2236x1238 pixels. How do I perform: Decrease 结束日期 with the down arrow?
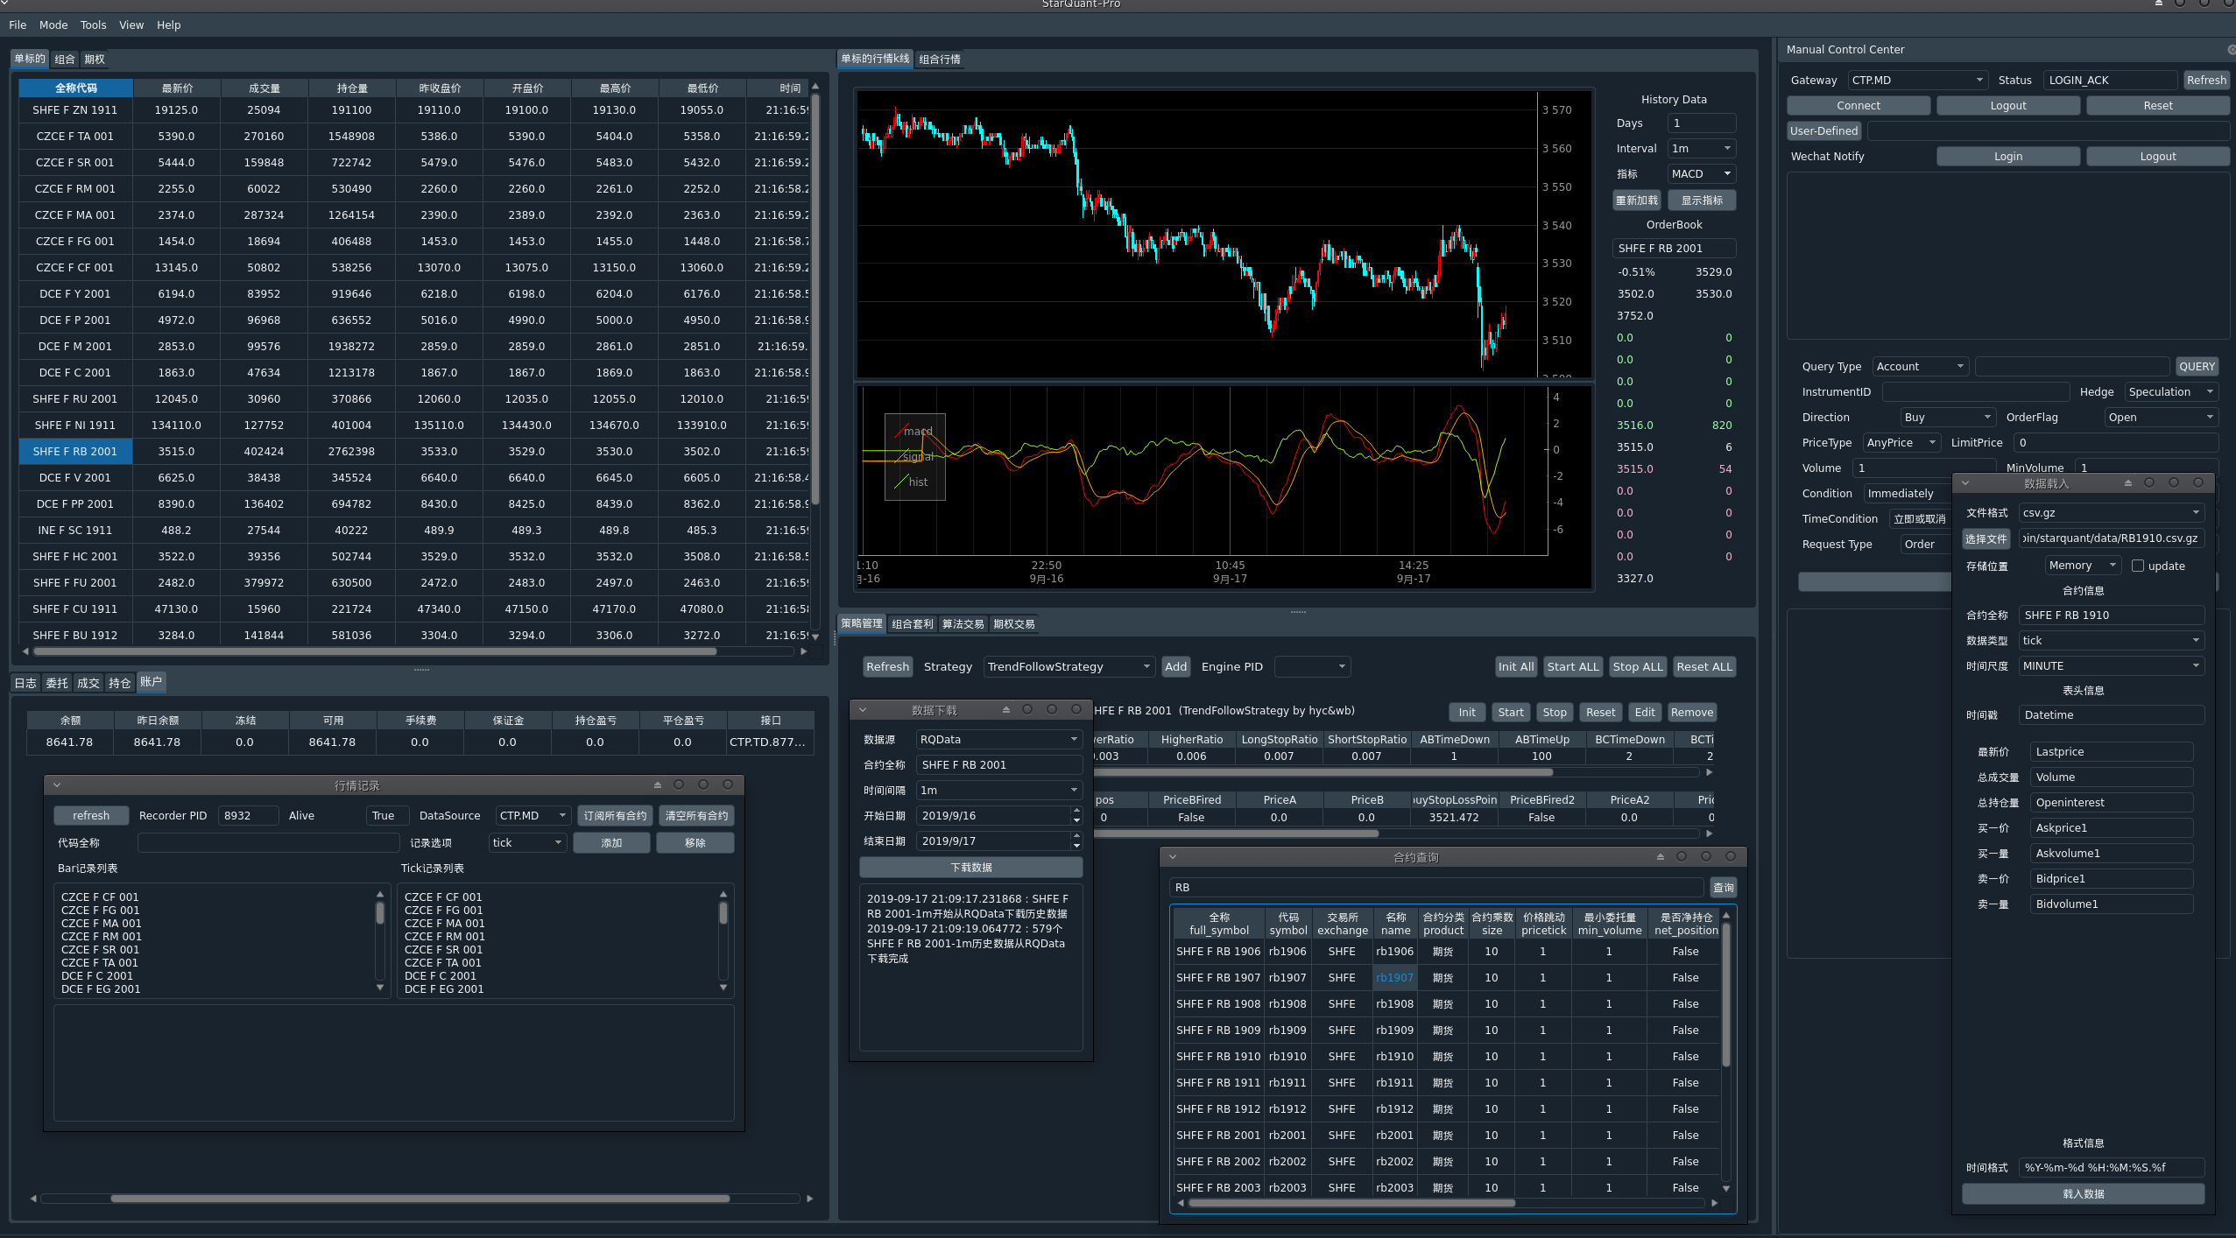[x=1076, y=846]
